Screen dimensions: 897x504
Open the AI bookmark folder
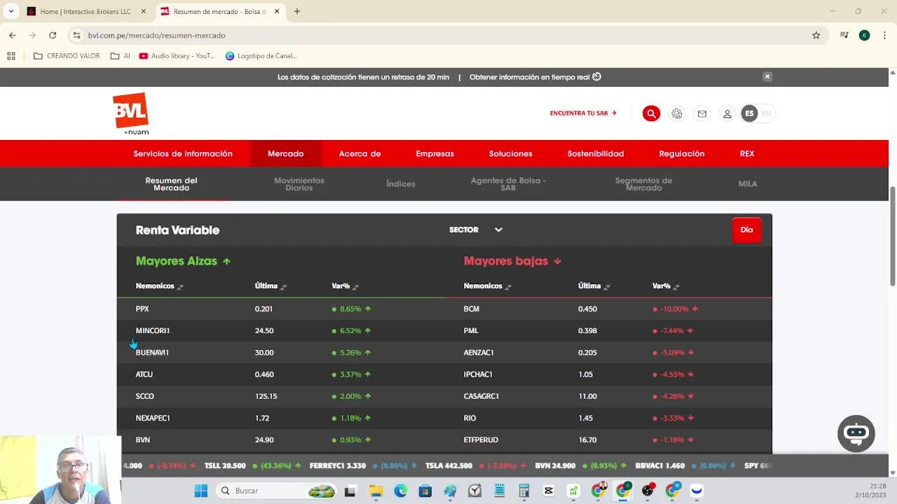coord(121,56)
